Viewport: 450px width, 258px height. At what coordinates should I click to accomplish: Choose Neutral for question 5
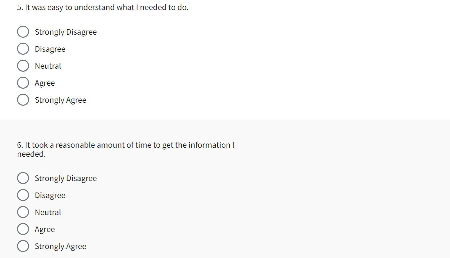tap(23, 66)
